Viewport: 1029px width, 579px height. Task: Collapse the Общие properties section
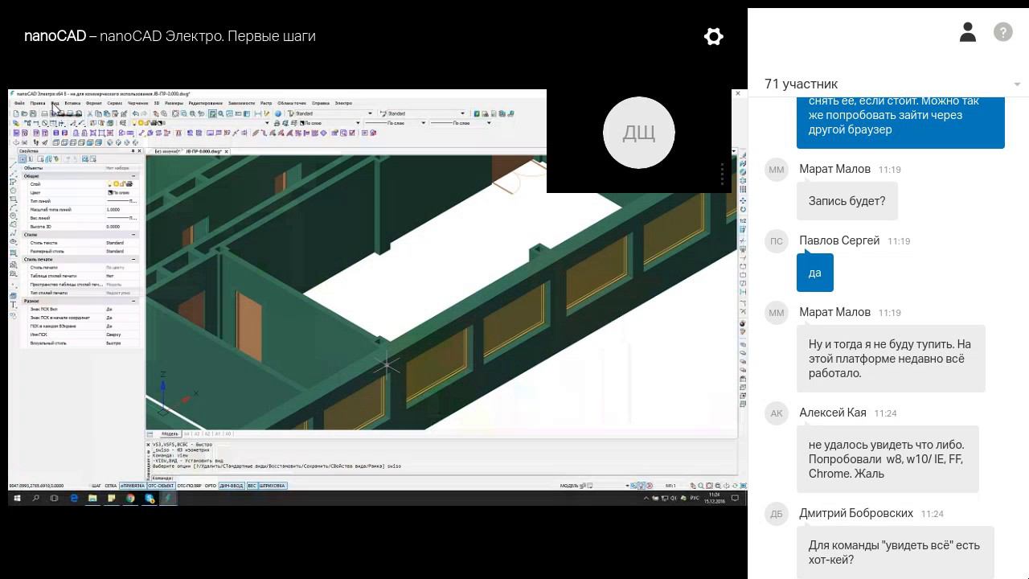click(x=133, y=176)
